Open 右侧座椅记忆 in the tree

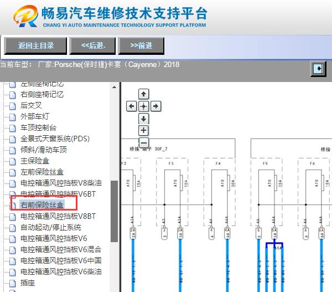pyautogui.click(x=42, y=94)
